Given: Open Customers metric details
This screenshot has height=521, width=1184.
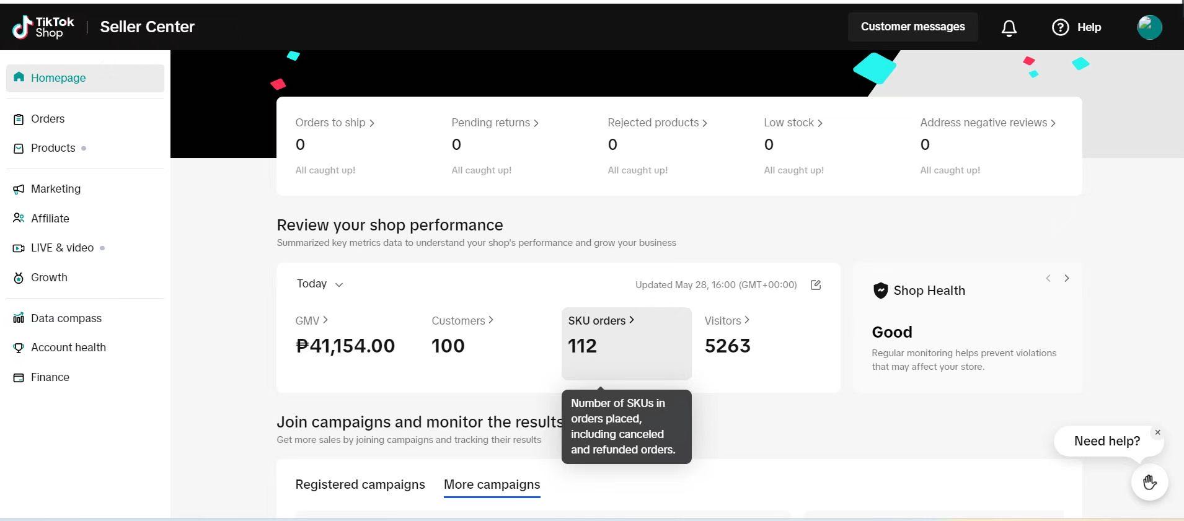Looking at the screenshot, I should click(462, 320).
